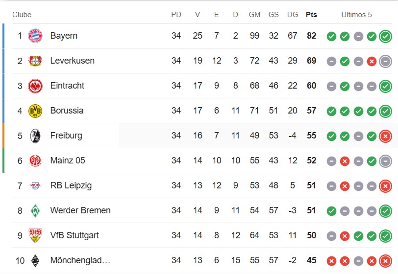Open Freiburg's latest loss result icon
The image size is (398, 274).
point(385,136)
